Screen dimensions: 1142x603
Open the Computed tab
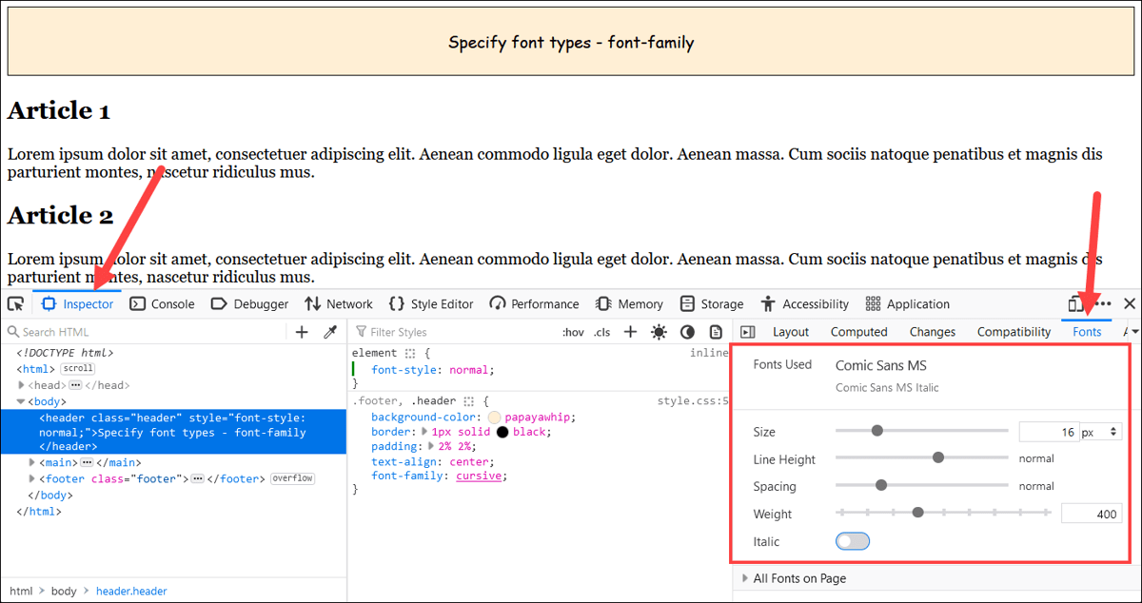(858, 331)
